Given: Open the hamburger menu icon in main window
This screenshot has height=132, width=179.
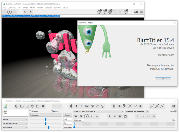Looking at the screenshot, I should coord(142,12).
